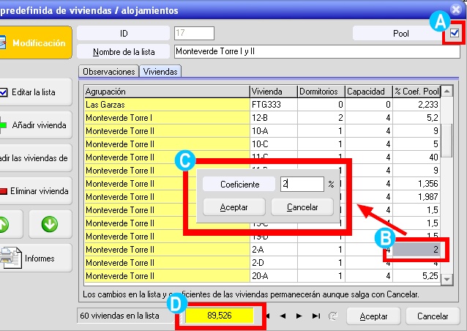Click the Eliminar vivienda button
Image resolution: width=467 pixels, height=331 pixels.
click(36, 190)
